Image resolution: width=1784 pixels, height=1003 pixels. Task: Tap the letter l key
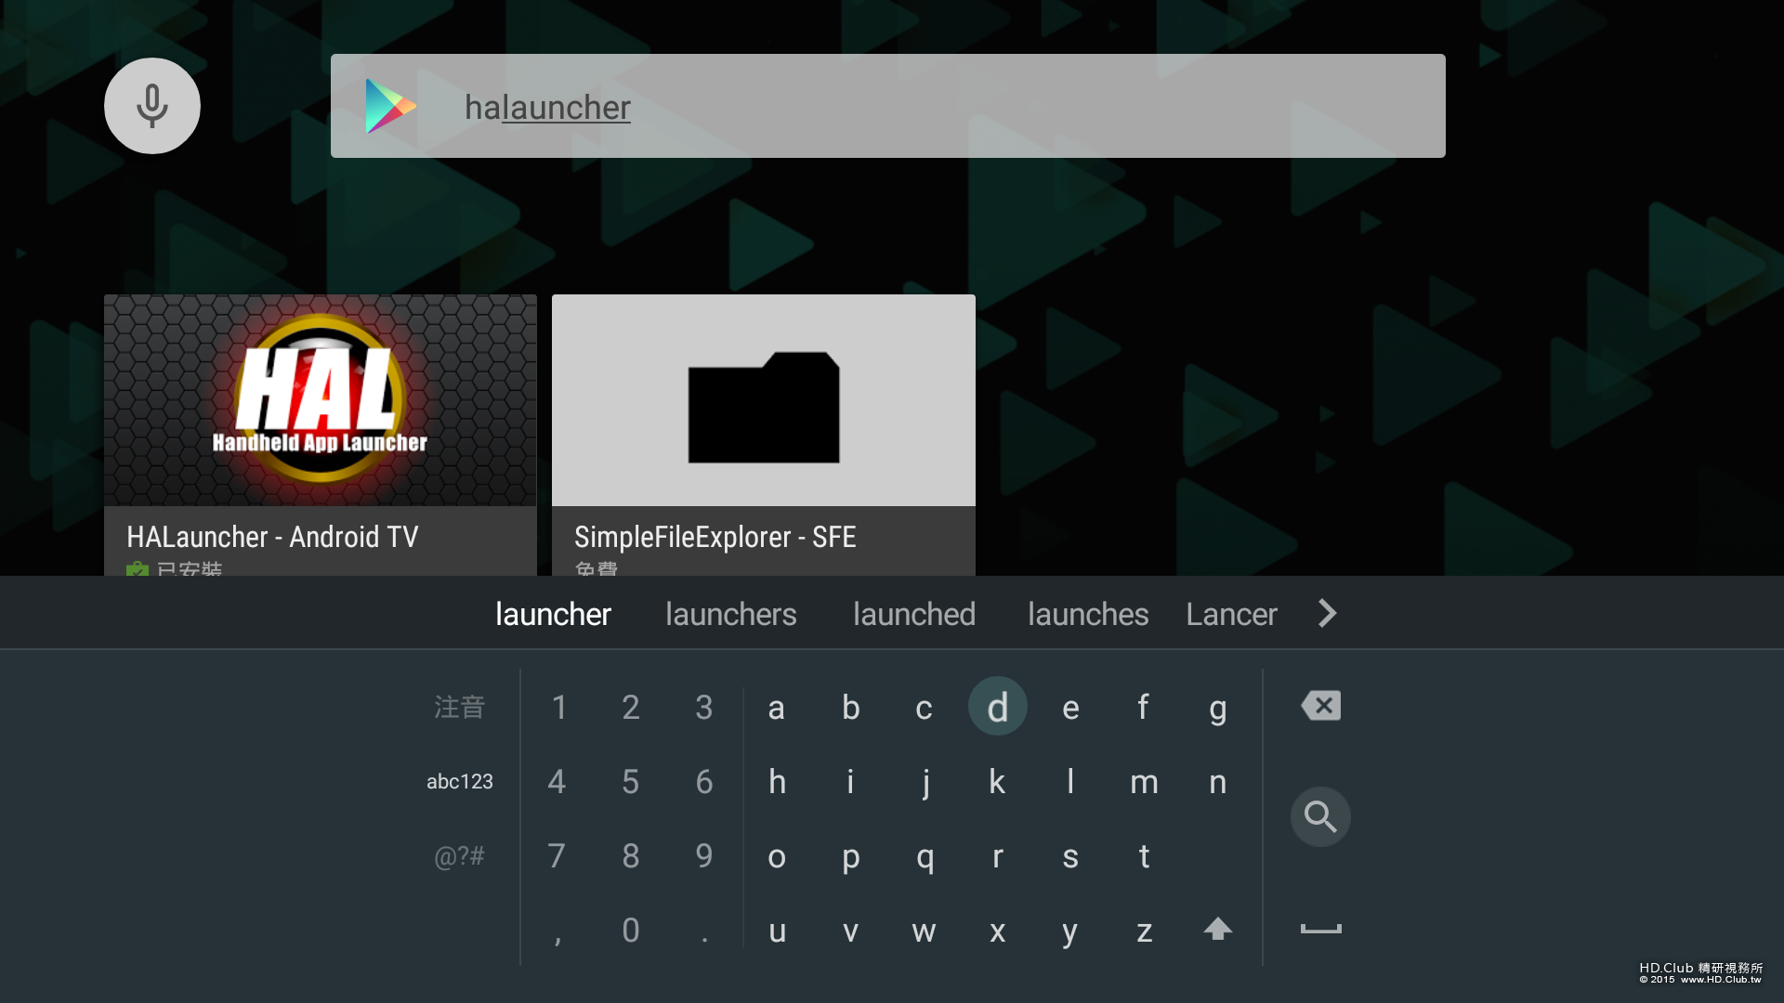[x=1070, y=782]
